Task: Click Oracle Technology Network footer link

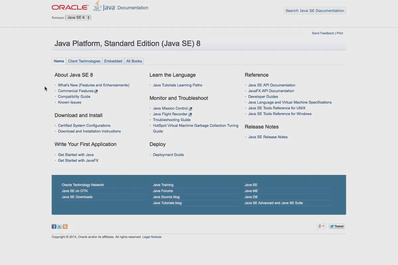Action: pos(83,185)
